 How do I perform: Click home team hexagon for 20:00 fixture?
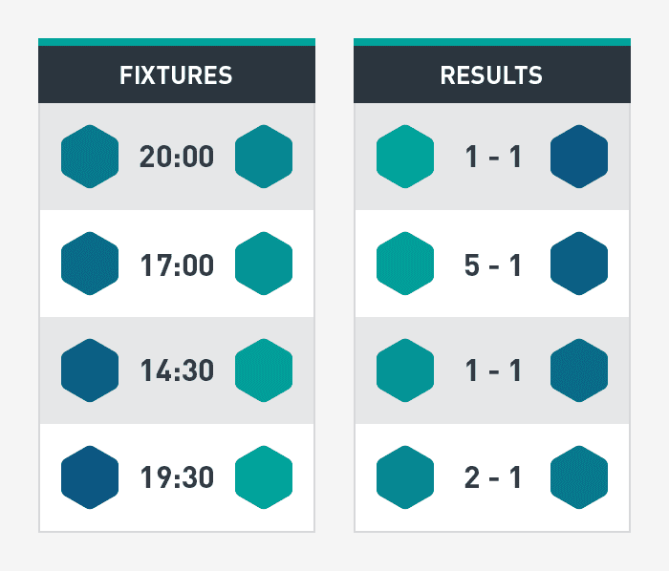coord(90,157)
